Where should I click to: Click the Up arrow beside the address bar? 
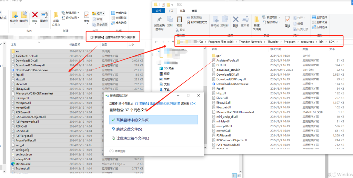pos(173,42)
